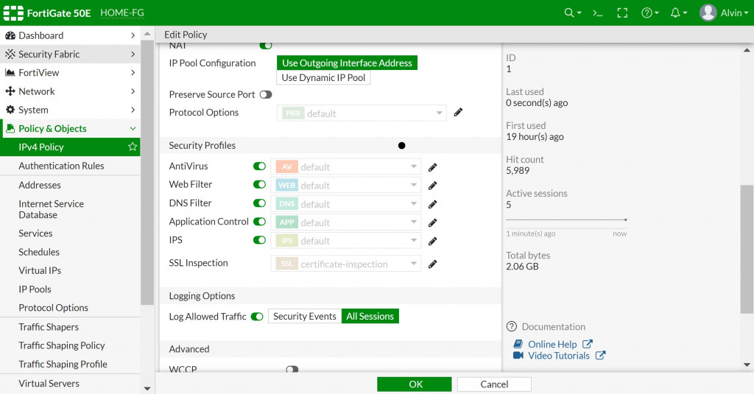The height and width of the screenshot is (394, 754).
Task: Enable the WCCP toggle
Action: (292, 369)
